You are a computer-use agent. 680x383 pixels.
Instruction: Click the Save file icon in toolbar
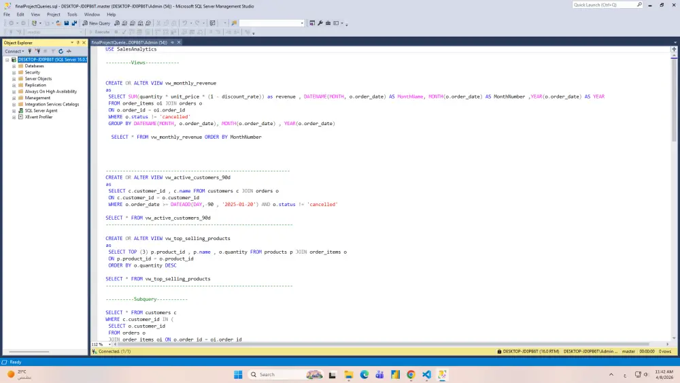67,23
